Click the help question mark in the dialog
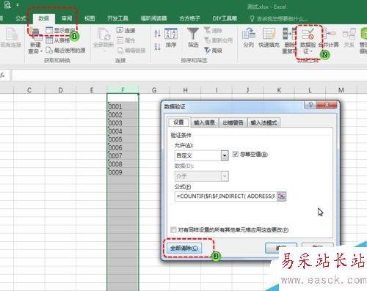367x291 pixels. [x=310, y=105]
